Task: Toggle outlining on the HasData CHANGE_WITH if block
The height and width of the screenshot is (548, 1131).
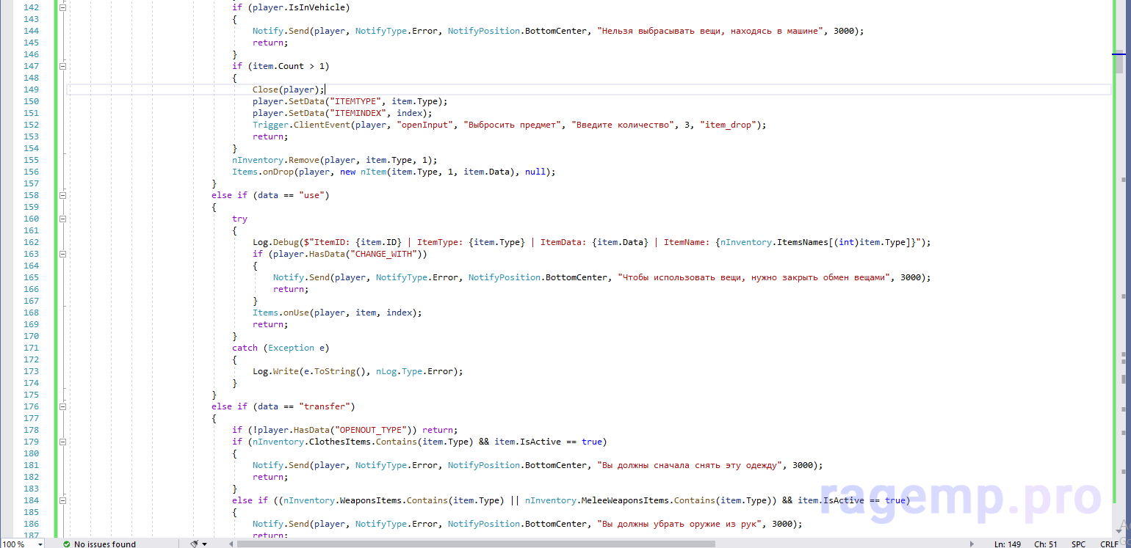Action: coord(62,254)
